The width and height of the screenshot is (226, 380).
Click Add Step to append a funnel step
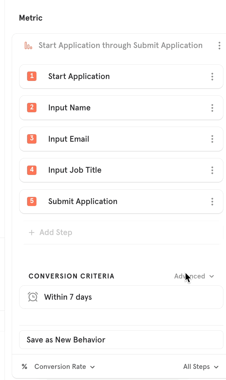50,232
